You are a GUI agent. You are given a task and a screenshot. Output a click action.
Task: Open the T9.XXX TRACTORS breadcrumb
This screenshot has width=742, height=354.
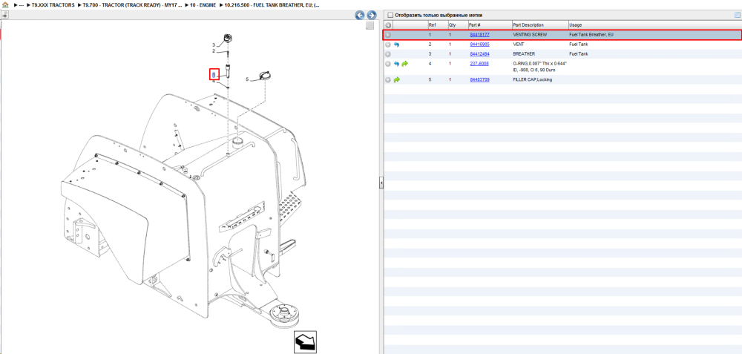click(53, 4)
